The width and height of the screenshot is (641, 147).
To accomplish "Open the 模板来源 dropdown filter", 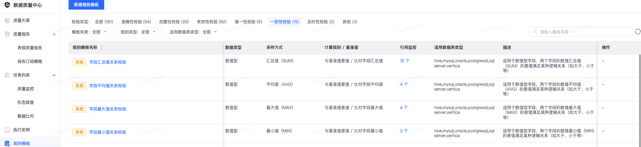I will pyautogui.click(x=99, y=32).
